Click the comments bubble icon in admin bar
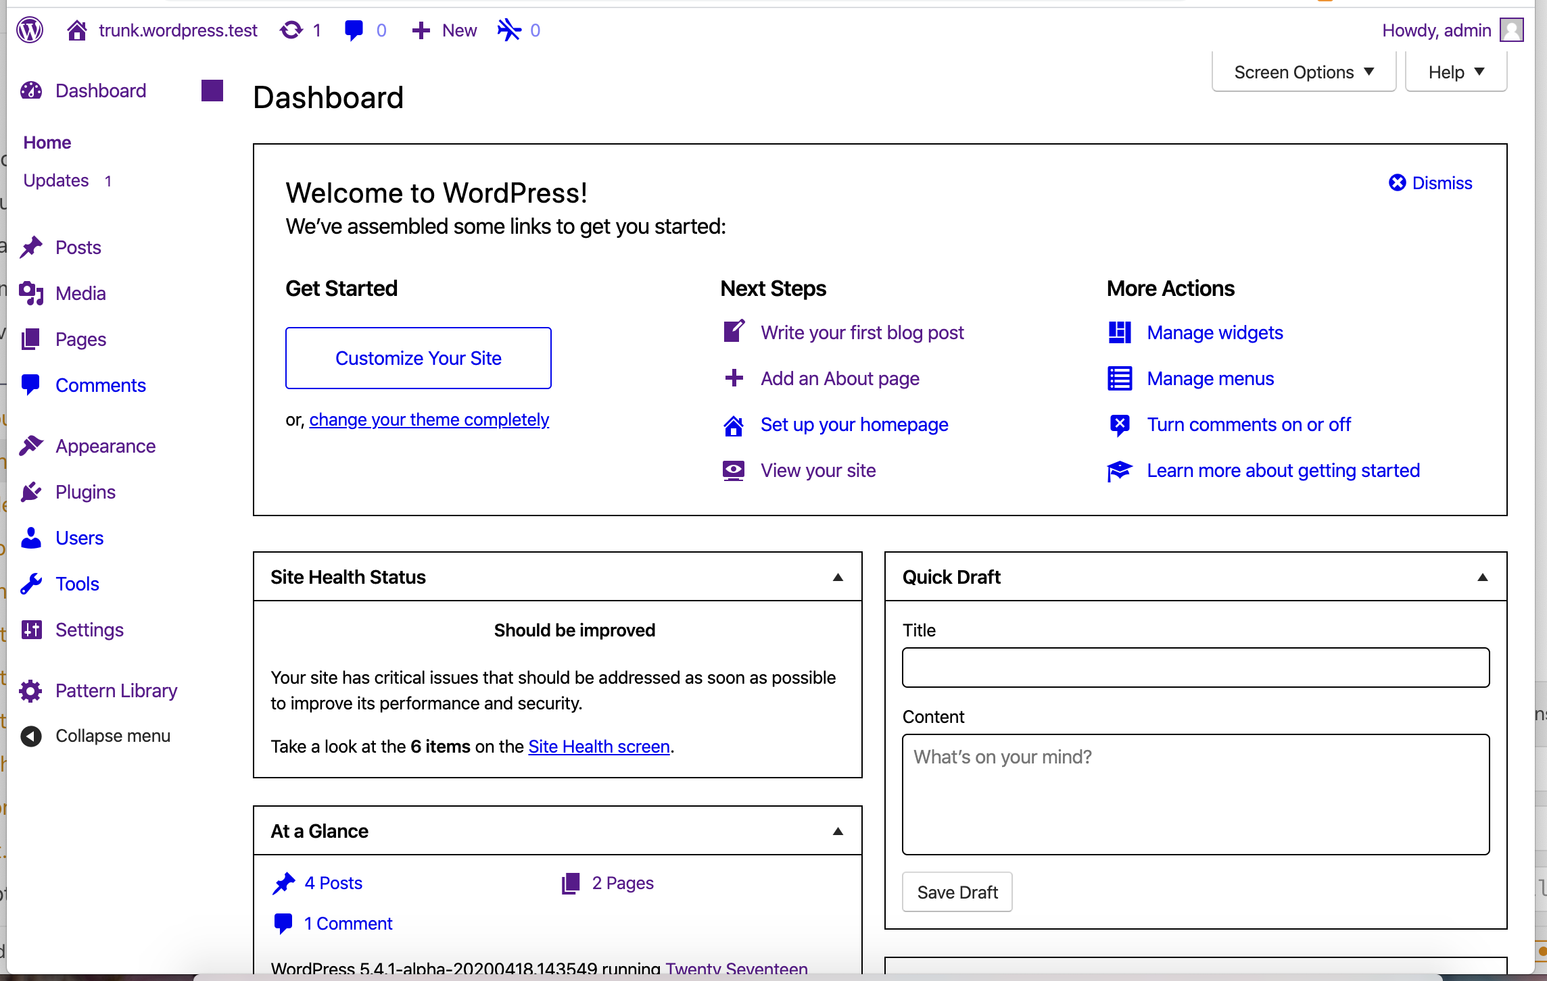 pyautogui.click(x=354, y=30)
